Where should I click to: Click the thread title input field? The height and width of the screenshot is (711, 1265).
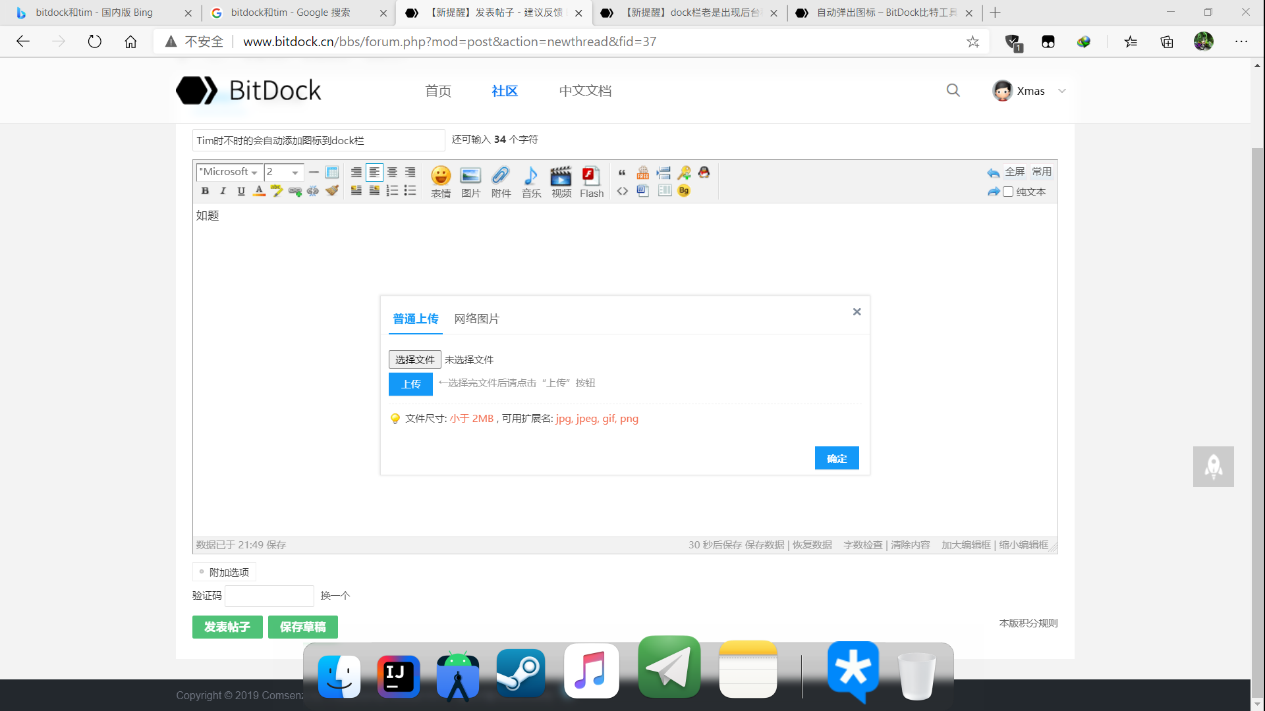pos(319,140)
